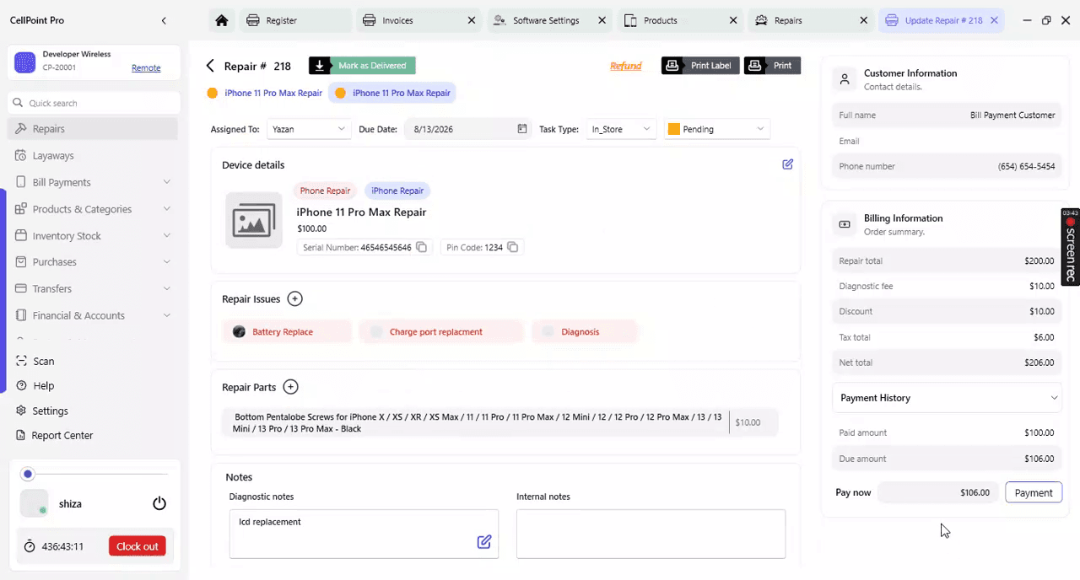Copy the pin code 1234
This screenshot has width=1080, height=580.
(x=512, y=247)
